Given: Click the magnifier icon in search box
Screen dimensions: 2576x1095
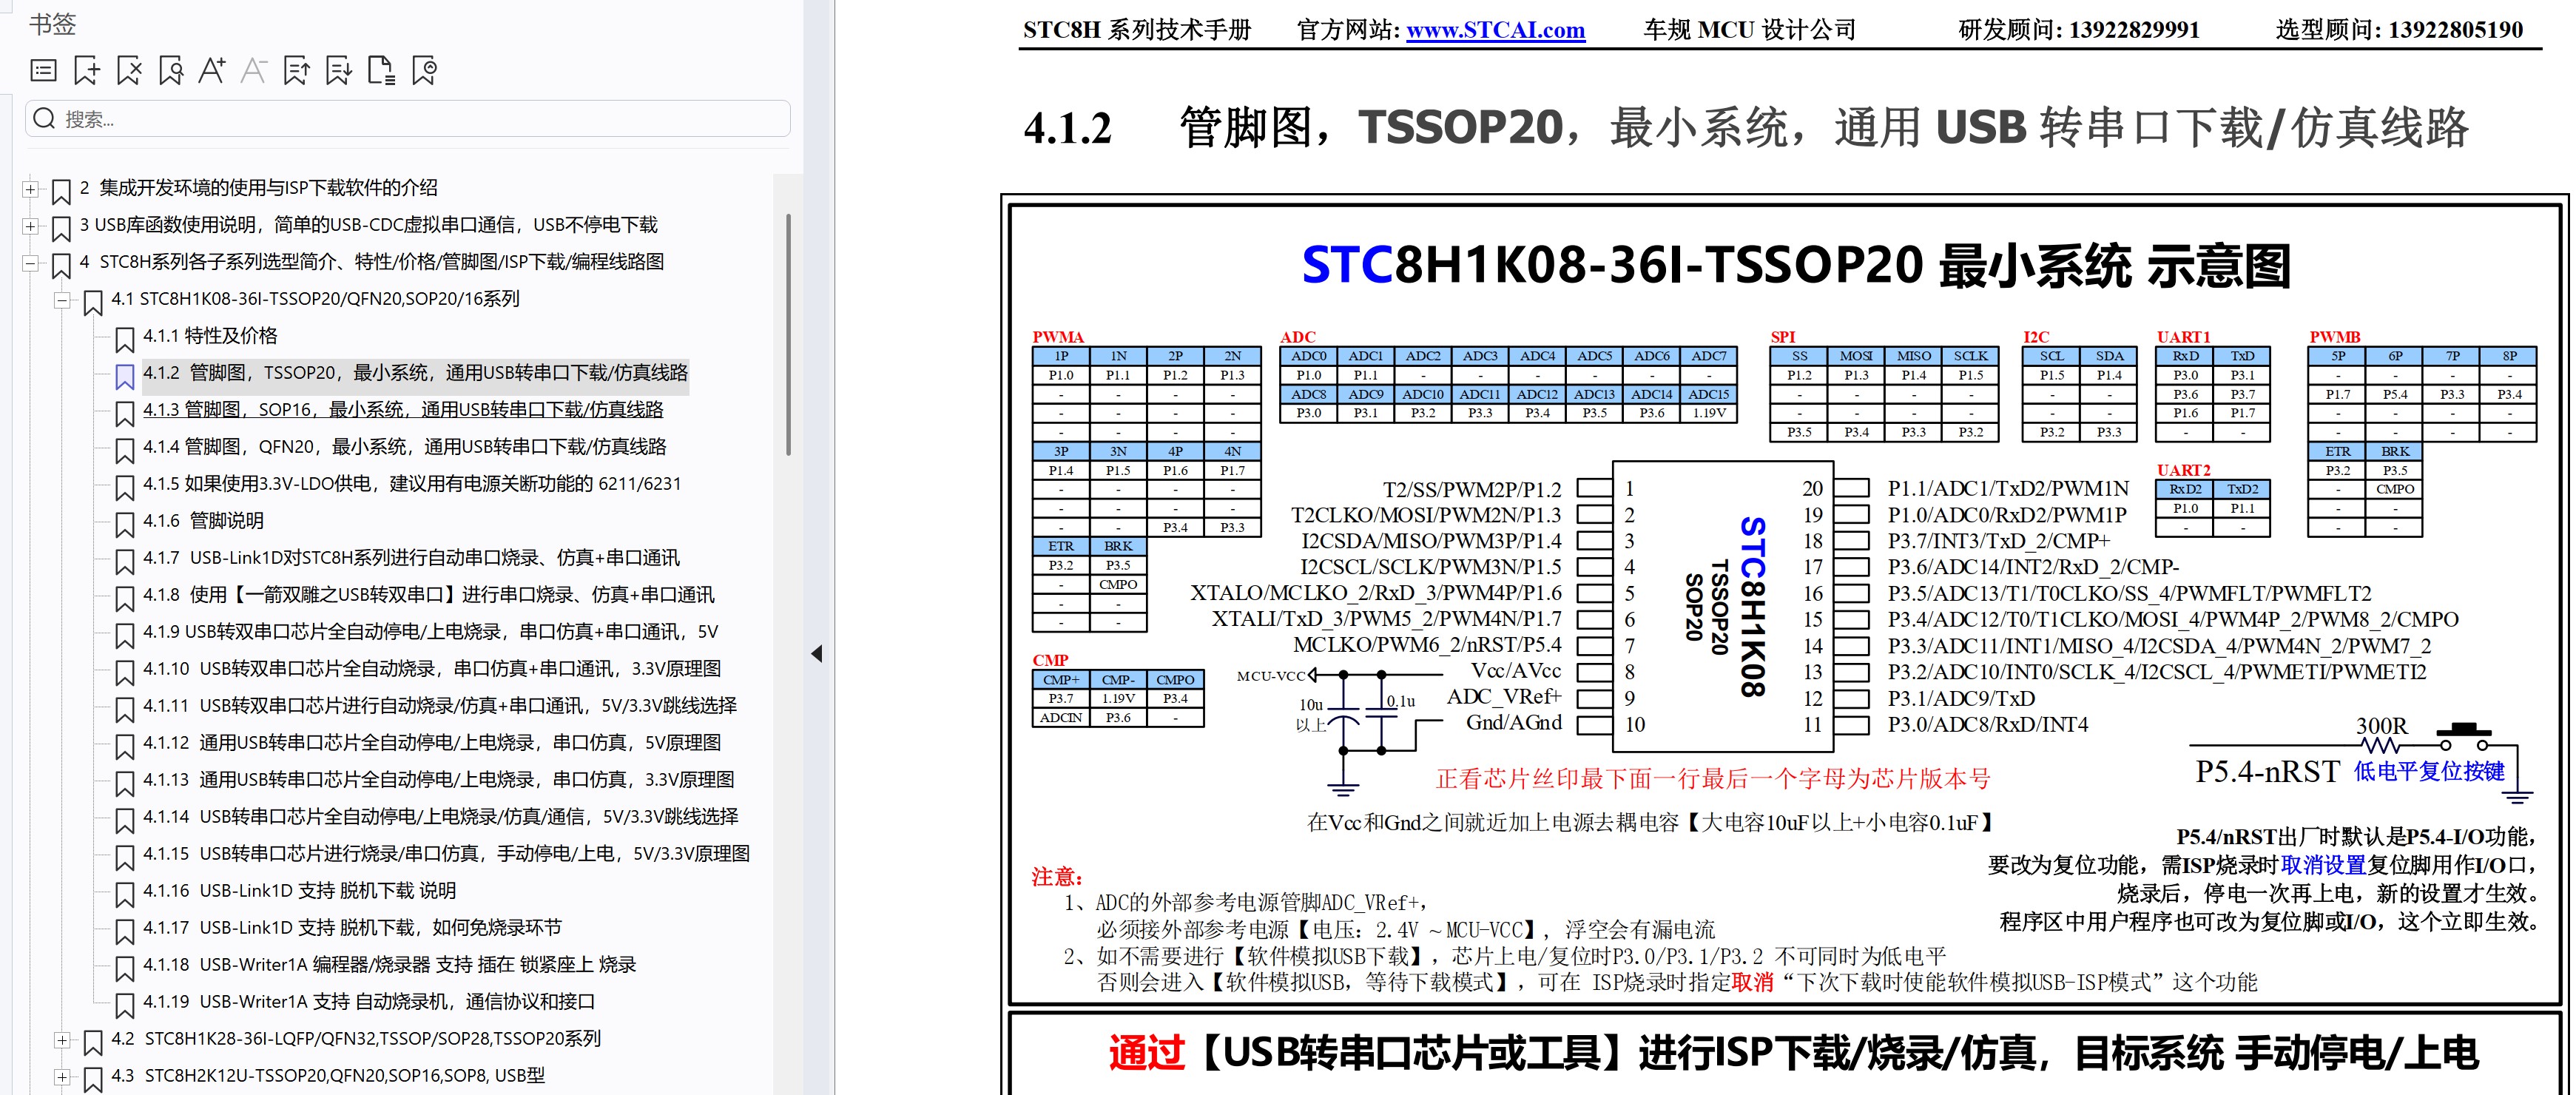Looking at the screenshot, I should pos(44,119).
